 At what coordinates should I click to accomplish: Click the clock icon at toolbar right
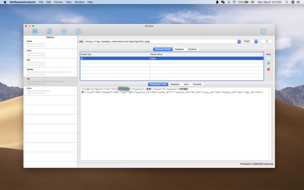[x=263, y=31]
